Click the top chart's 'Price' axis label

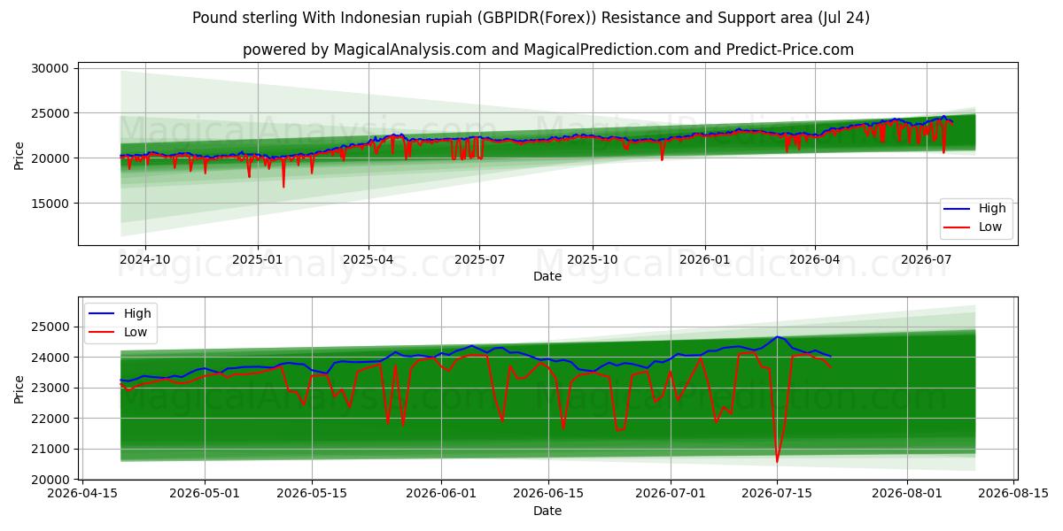tap(19, 156)
